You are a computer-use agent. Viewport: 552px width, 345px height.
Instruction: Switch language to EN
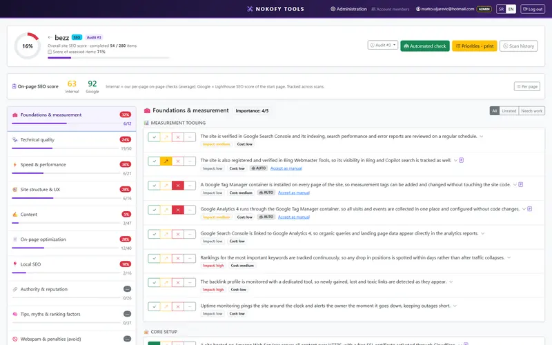point(511,9)
